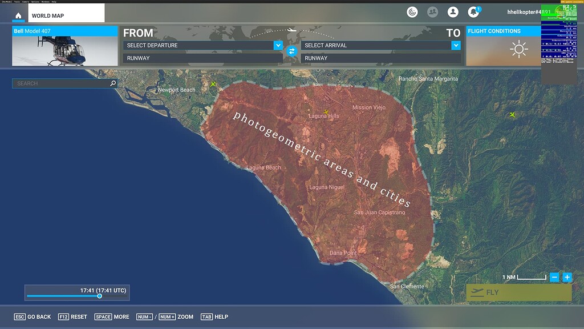Select the airport marker near Laguna Hills
This screenshot has height=329, width=584.
(x=326, y=112)
